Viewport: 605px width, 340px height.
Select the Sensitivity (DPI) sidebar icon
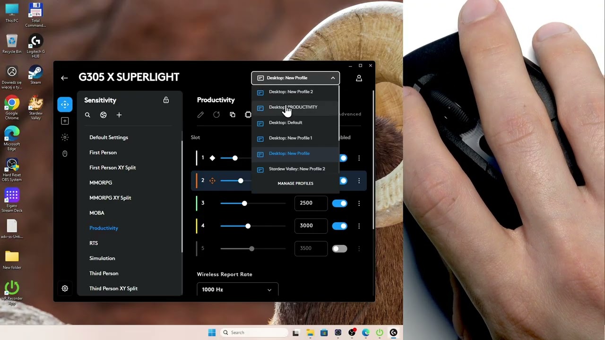[65, 104]
